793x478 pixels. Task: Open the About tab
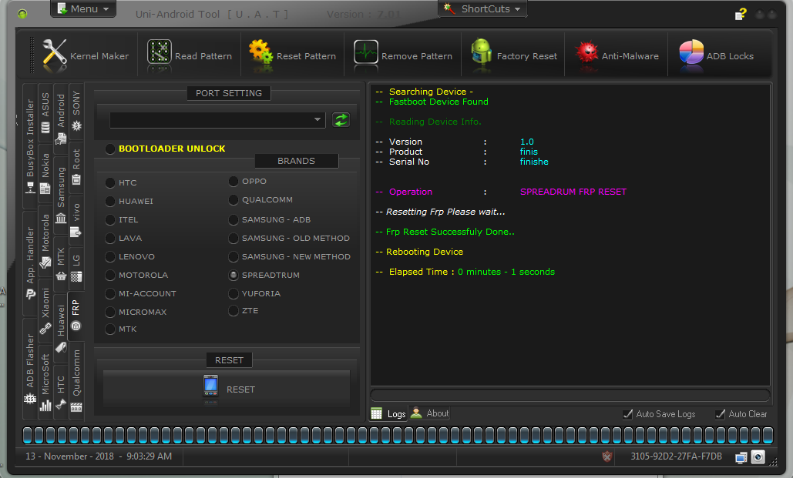[x=429, y=413]
